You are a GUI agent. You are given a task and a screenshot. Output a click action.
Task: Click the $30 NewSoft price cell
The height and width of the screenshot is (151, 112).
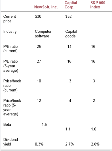(x=38, y=16)
